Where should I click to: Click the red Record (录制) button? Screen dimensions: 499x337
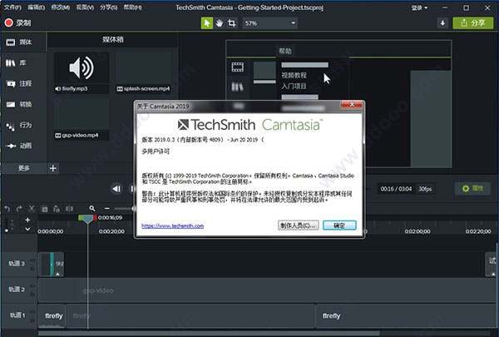coord(17,22)
